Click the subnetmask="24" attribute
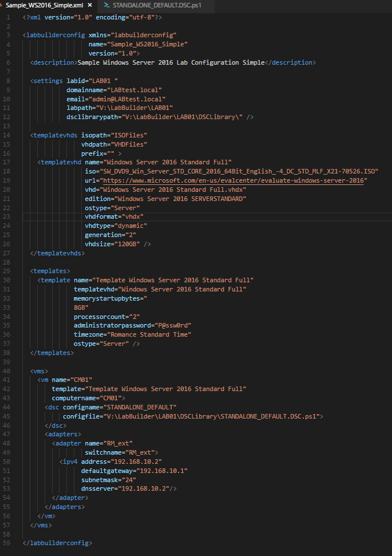Viewport: 392px width, 556px height. click(x=109, y=480)
